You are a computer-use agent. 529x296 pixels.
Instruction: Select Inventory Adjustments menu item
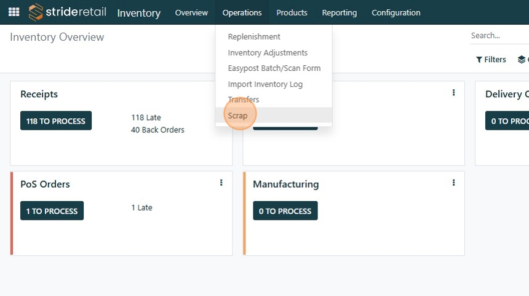(268, 53)
